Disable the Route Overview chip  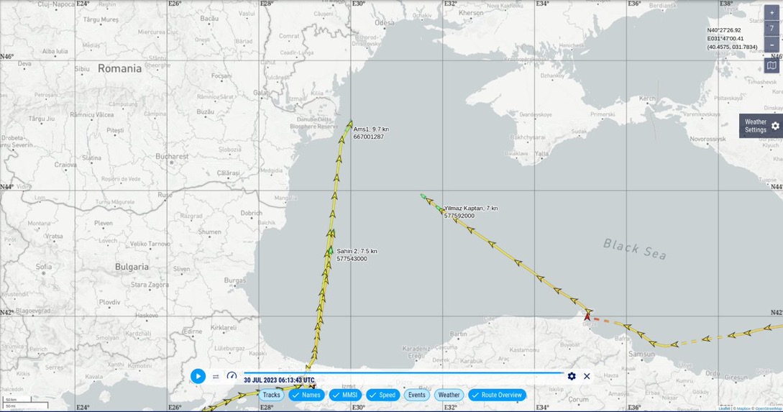[x=497, y=395]
